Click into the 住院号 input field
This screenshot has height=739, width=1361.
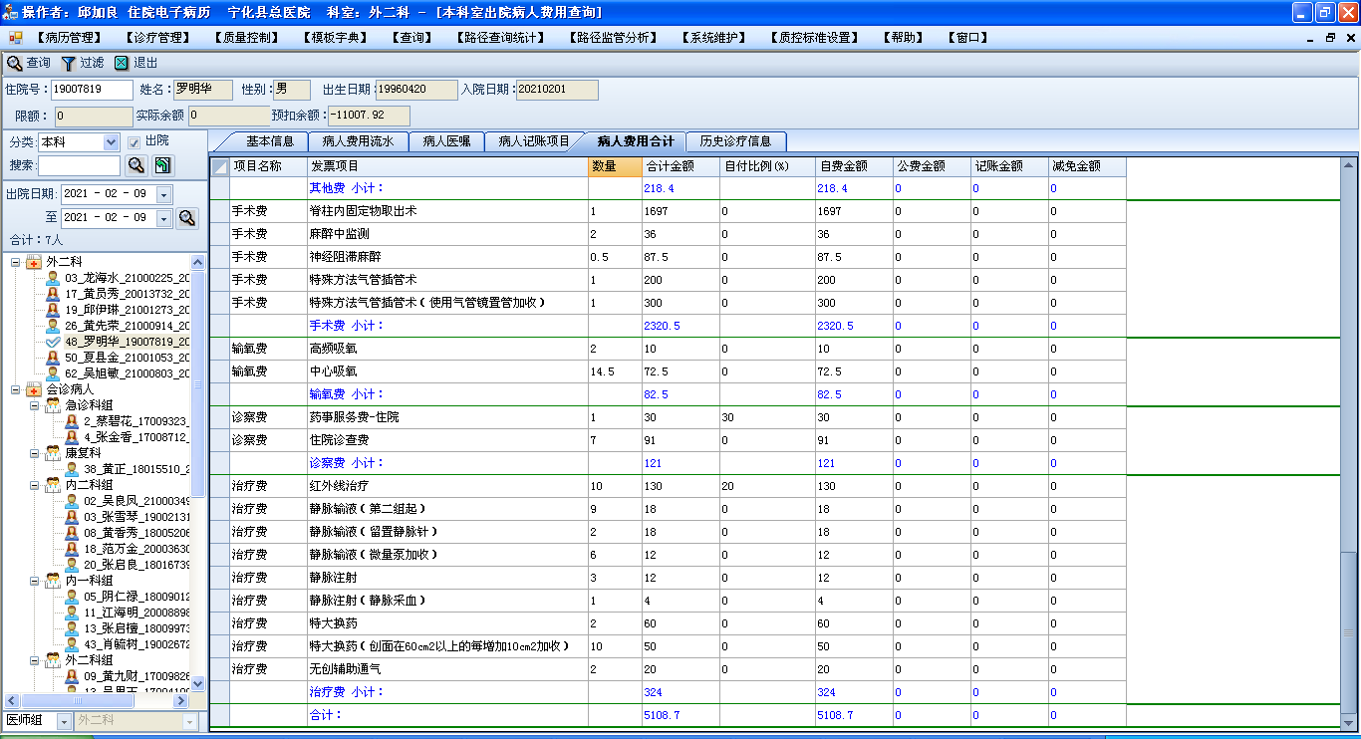click(92, 90)
